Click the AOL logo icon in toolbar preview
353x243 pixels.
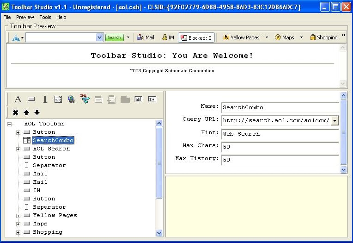16,37
